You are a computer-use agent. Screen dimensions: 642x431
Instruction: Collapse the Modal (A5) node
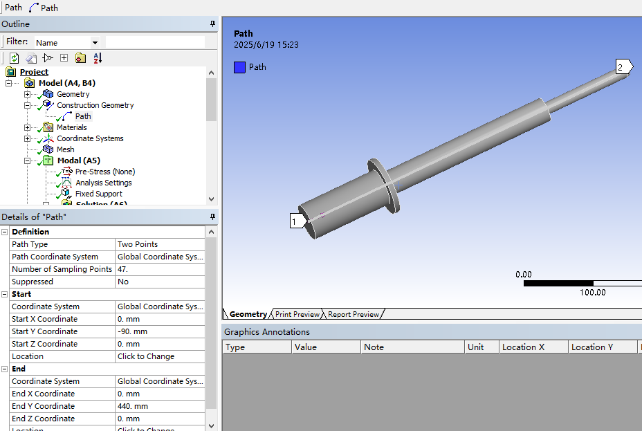pos(27,161)
